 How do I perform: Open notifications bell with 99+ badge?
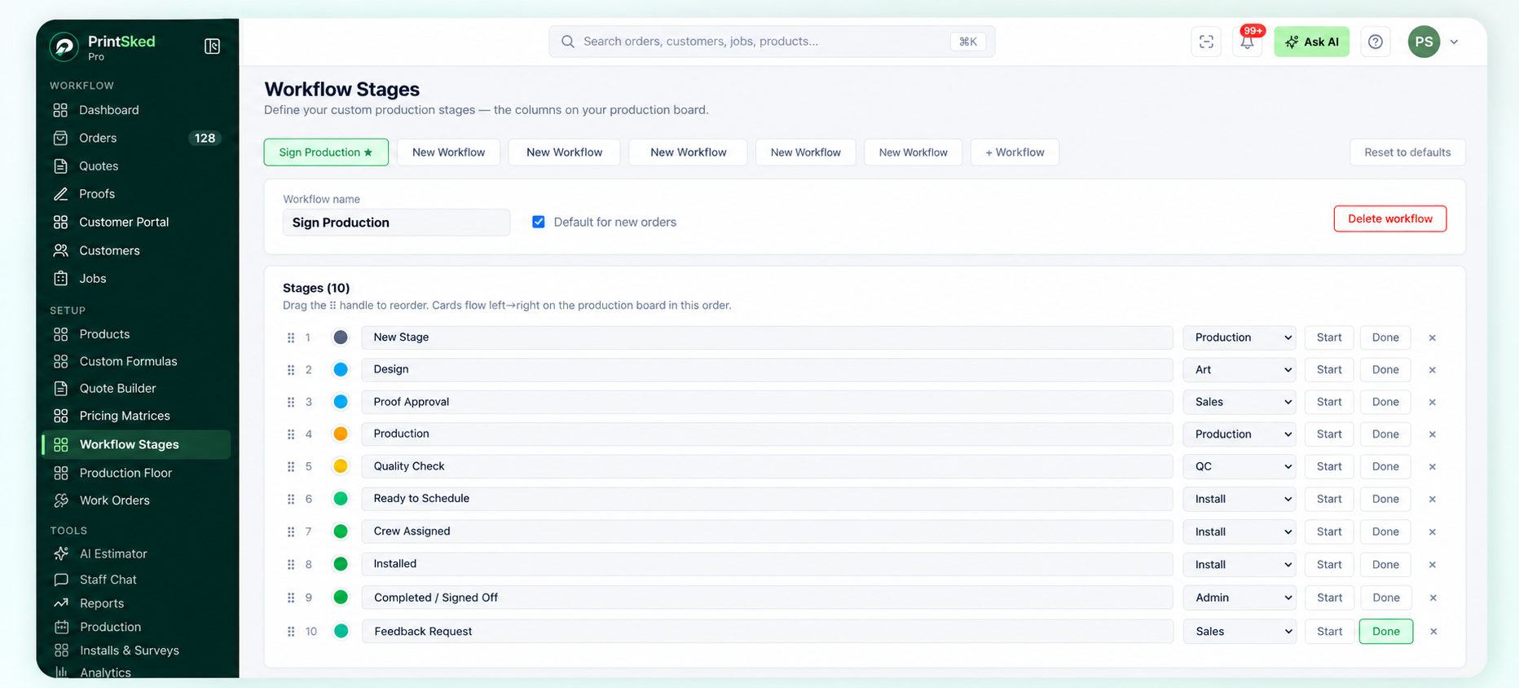1248,42
